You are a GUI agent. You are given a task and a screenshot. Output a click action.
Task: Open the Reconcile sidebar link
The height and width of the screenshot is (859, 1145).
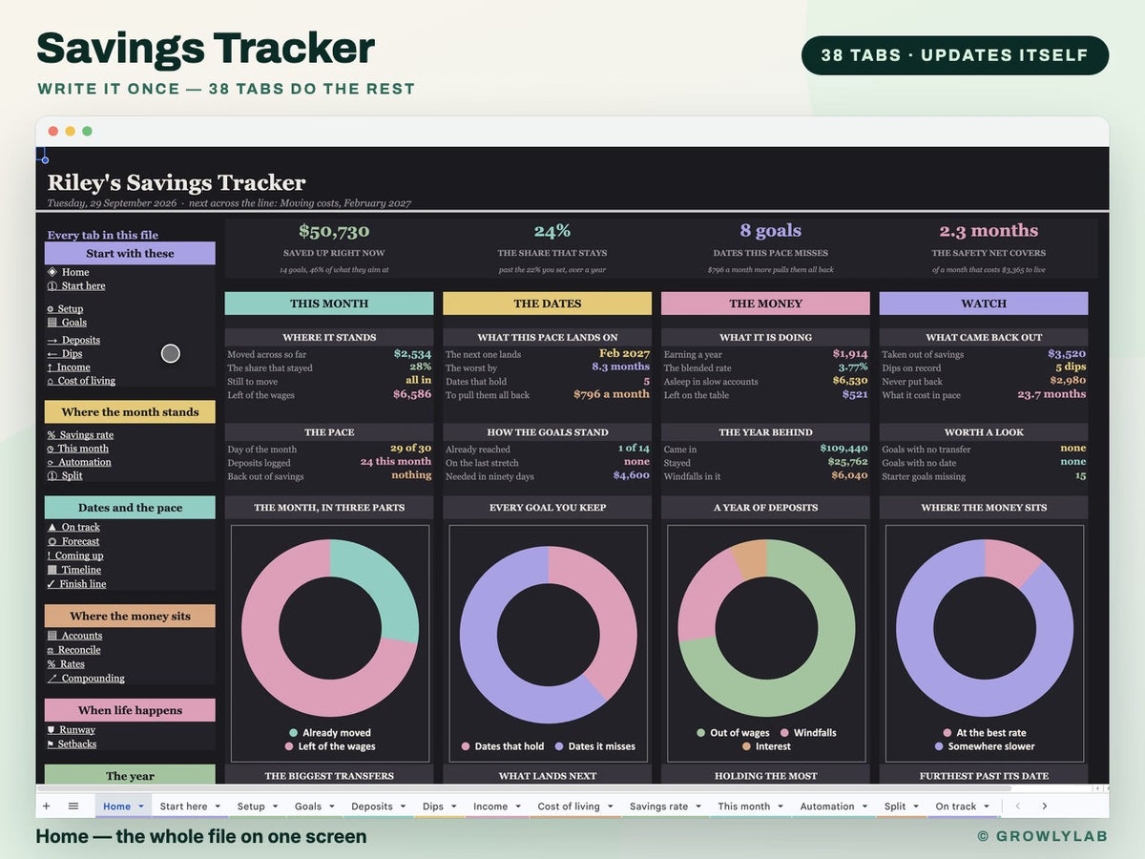pos(73,650)
